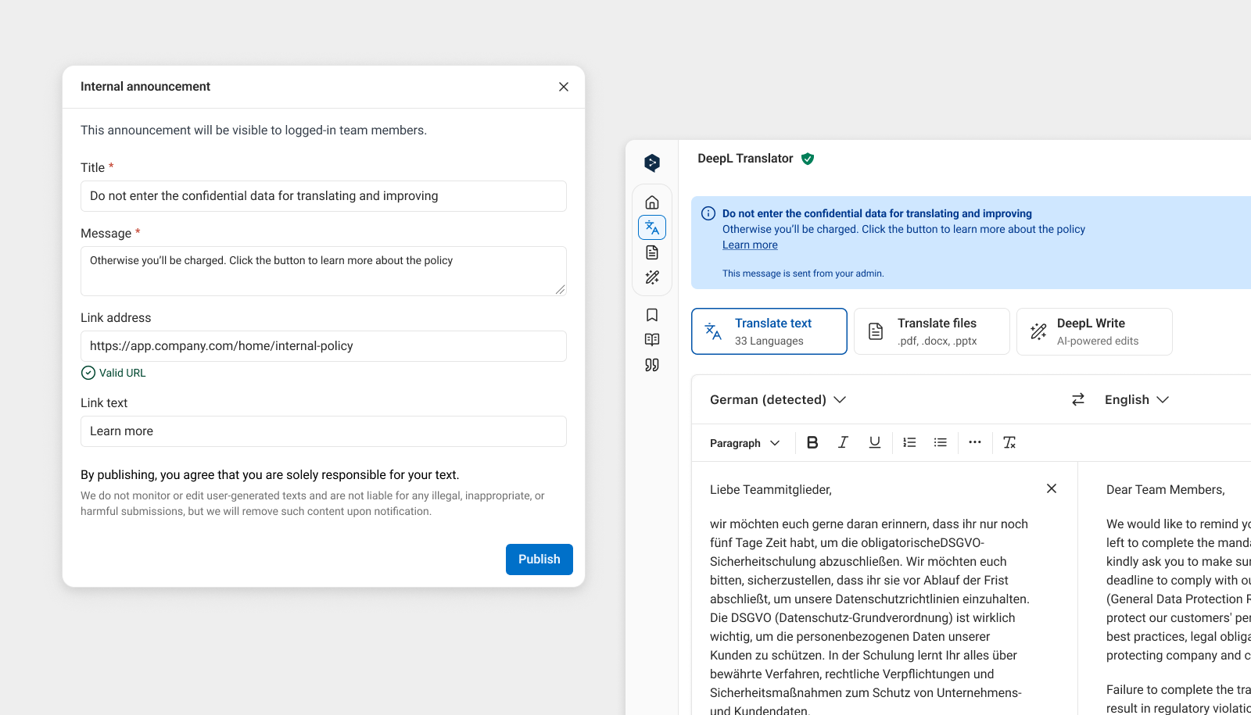Click into the Message text area

coord(324,271)
